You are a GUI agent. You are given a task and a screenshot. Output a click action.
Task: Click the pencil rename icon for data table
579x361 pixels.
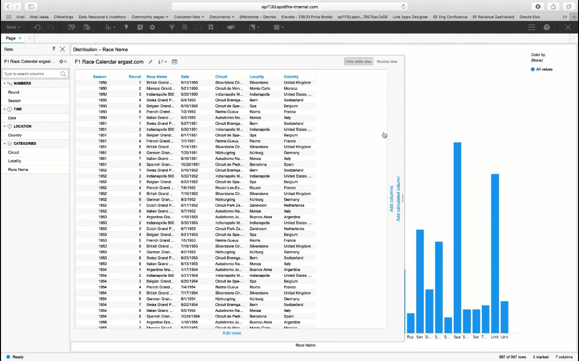150,62
